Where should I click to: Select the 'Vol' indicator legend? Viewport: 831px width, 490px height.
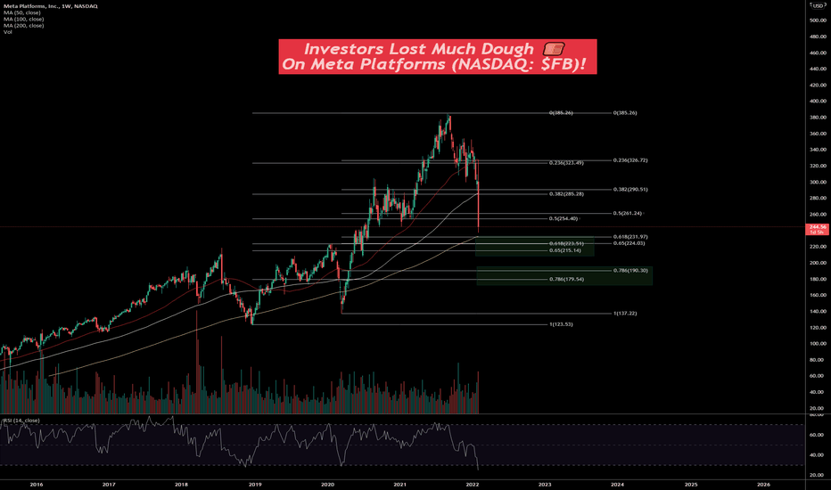click(x=7, y=32)
